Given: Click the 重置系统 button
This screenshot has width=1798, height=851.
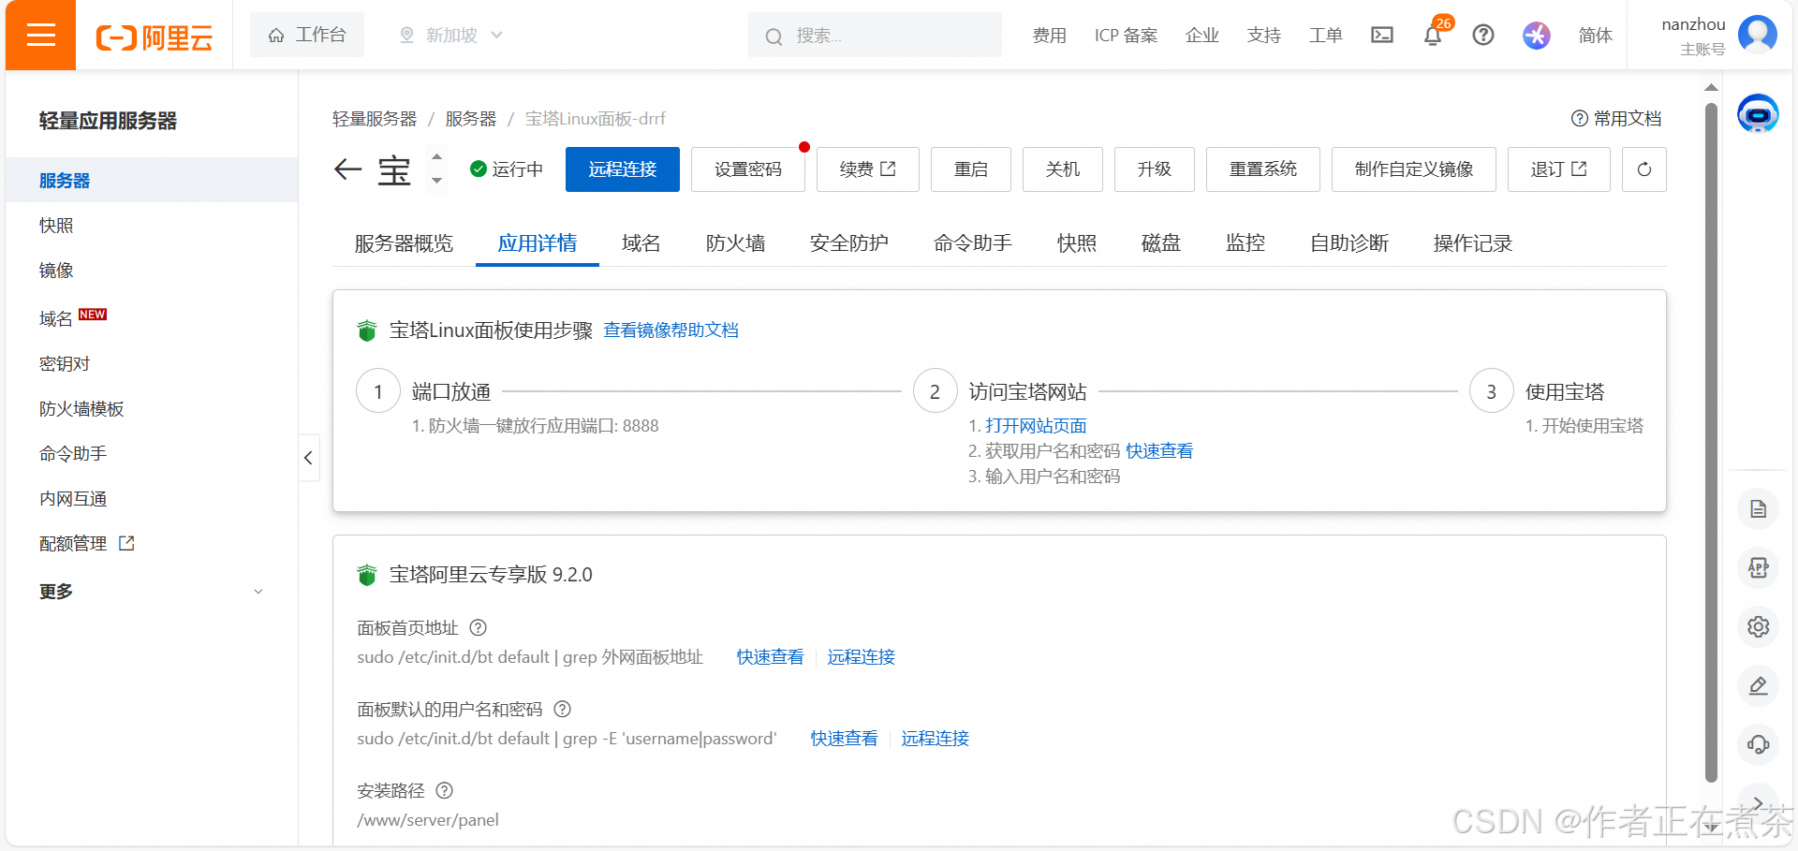Looking at the screenshot, I should pyautogui.click(x=1263, y=169).
